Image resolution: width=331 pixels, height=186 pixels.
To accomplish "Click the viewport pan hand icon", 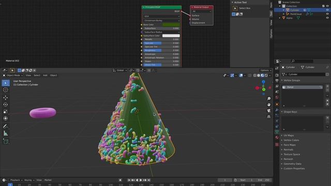I will pos(269,104).
